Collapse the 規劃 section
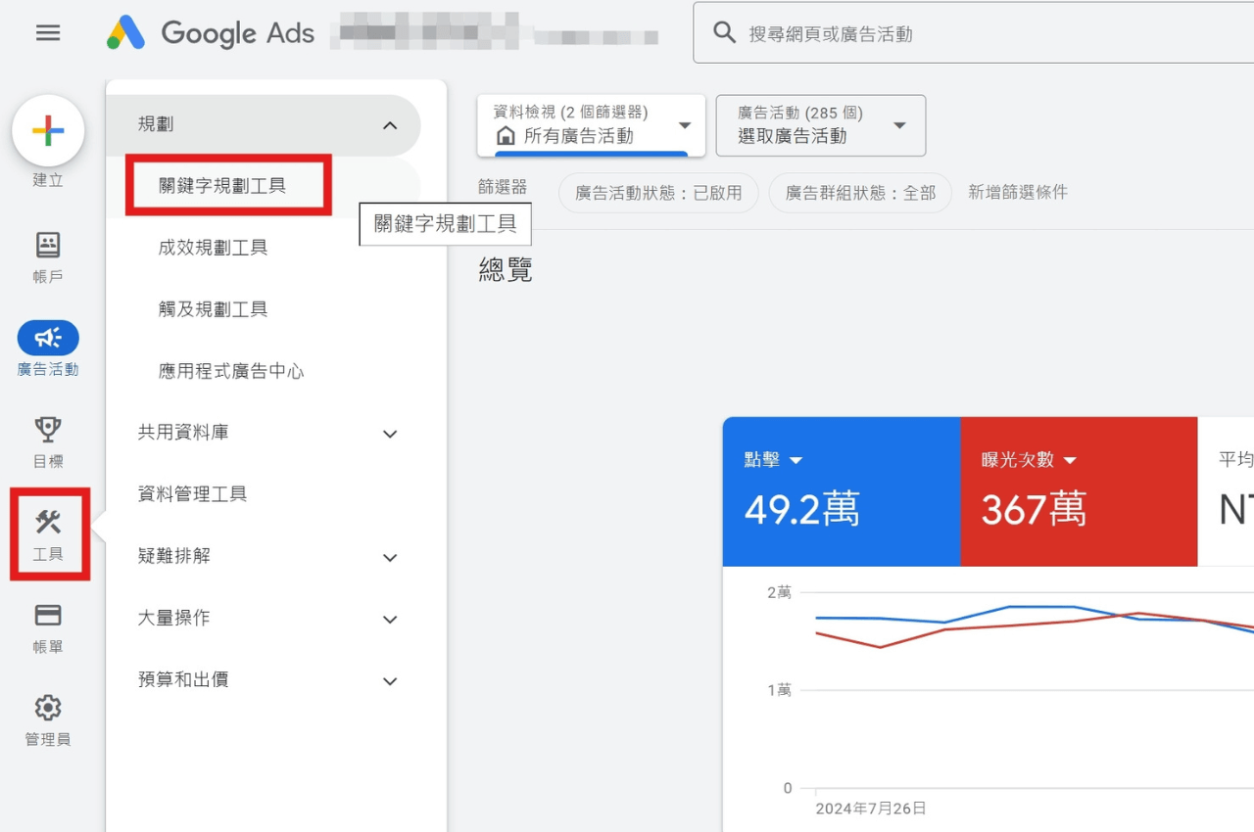The height and width of the screenshot is (832, 1254). [390, 125]
